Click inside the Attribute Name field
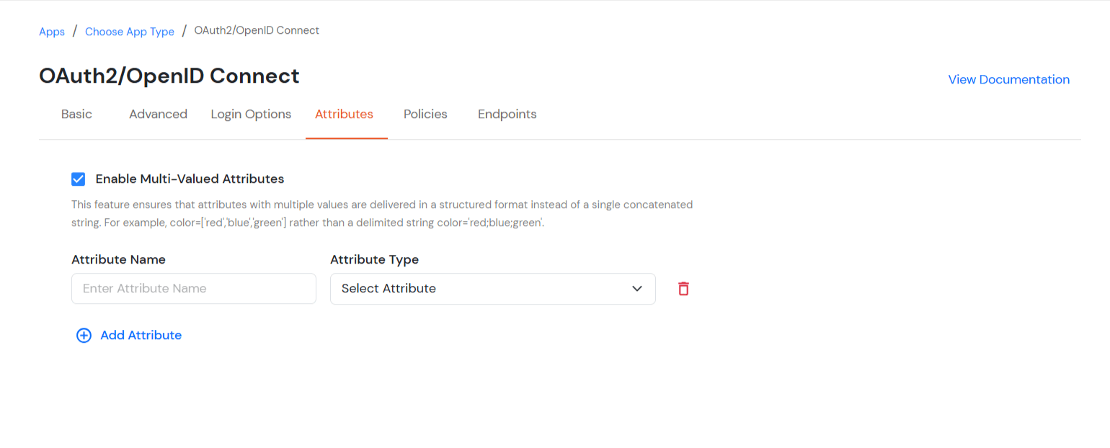 pos(193,288)
